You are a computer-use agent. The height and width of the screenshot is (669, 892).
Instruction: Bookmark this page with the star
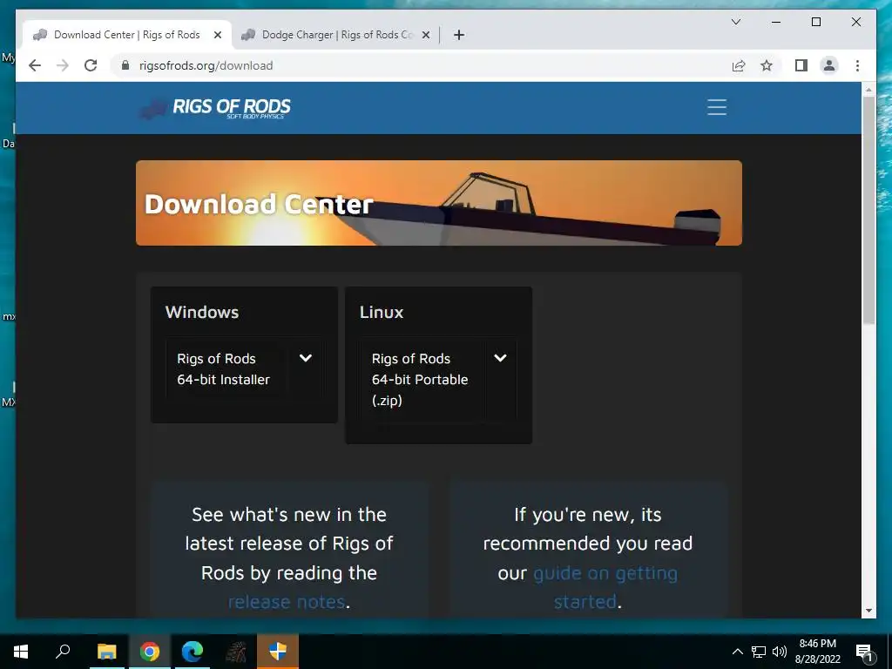coord(767,65)
